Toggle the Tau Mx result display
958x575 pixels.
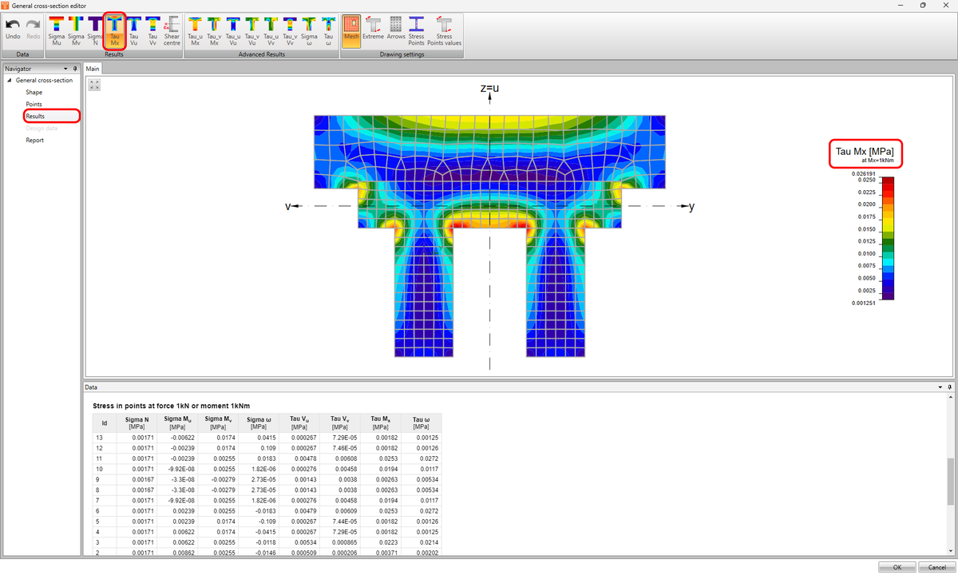click(x=114, y=34)
